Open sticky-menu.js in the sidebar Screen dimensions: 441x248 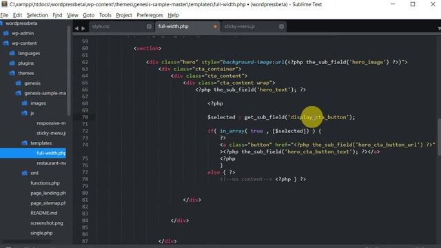pos(51,133)
